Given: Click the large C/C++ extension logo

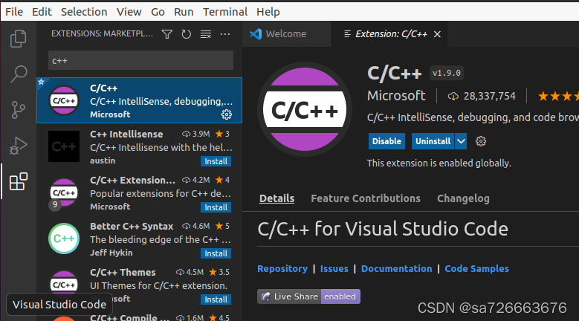Looking at the screenshot, I should (x=305, y=109).
